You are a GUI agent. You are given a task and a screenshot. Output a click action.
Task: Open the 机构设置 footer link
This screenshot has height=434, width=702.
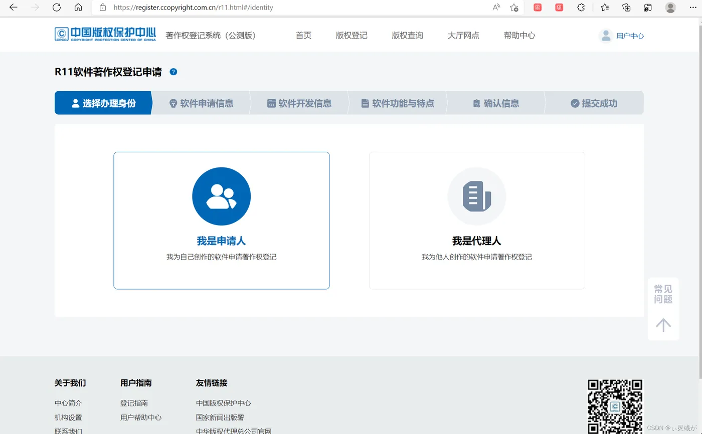[x=68, y=417]
